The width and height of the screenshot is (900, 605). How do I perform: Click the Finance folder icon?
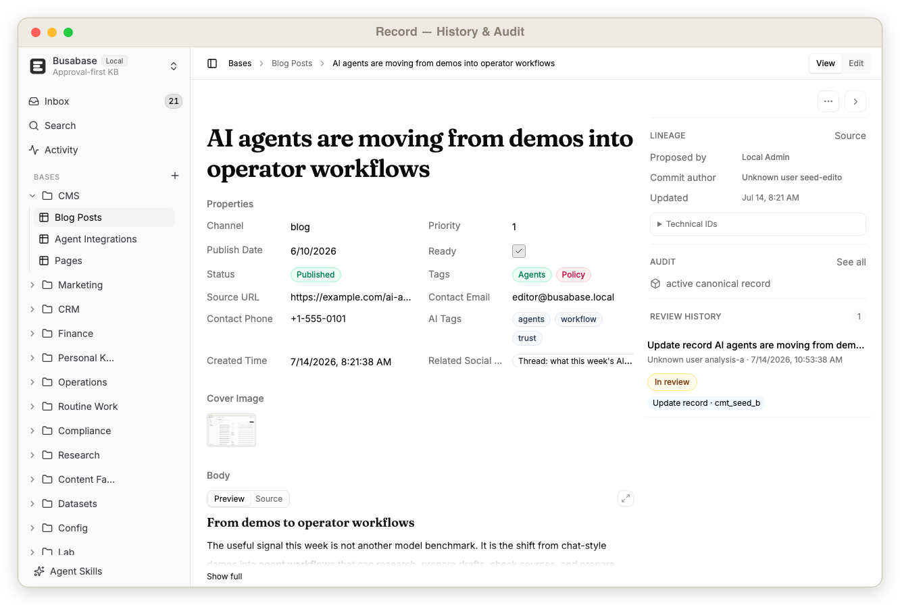[47, 334]
